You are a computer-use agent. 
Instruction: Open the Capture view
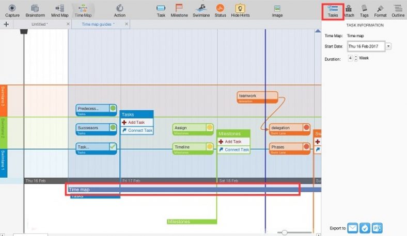12,11
